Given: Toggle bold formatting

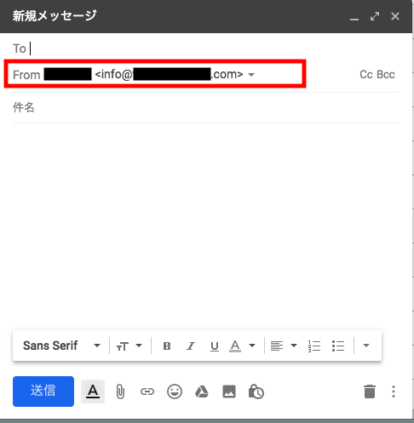Looking at the screenshot, I should coord(167,346).
